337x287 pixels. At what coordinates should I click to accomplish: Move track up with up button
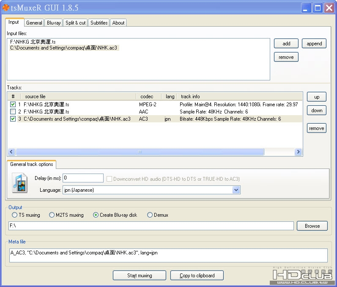317,97
